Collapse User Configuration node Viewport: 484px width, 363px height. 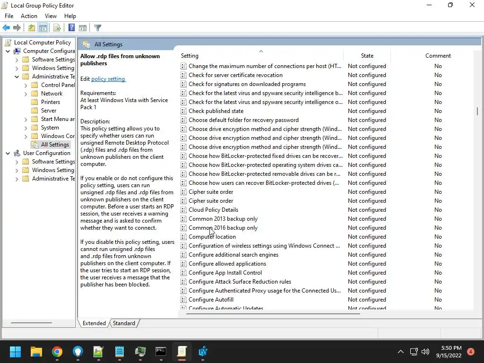pos(8,153)
